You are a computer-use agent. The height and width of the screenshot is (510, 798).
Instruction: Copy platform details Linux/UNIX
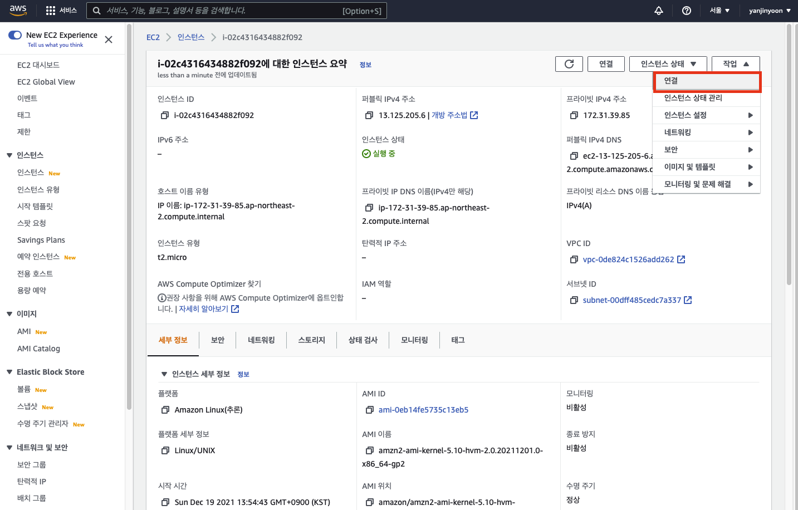tap(165, 450)
